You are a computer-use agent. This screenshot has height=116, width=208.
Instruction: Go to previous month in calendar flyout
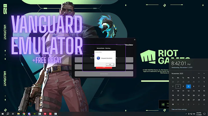(x=199, y=74)
